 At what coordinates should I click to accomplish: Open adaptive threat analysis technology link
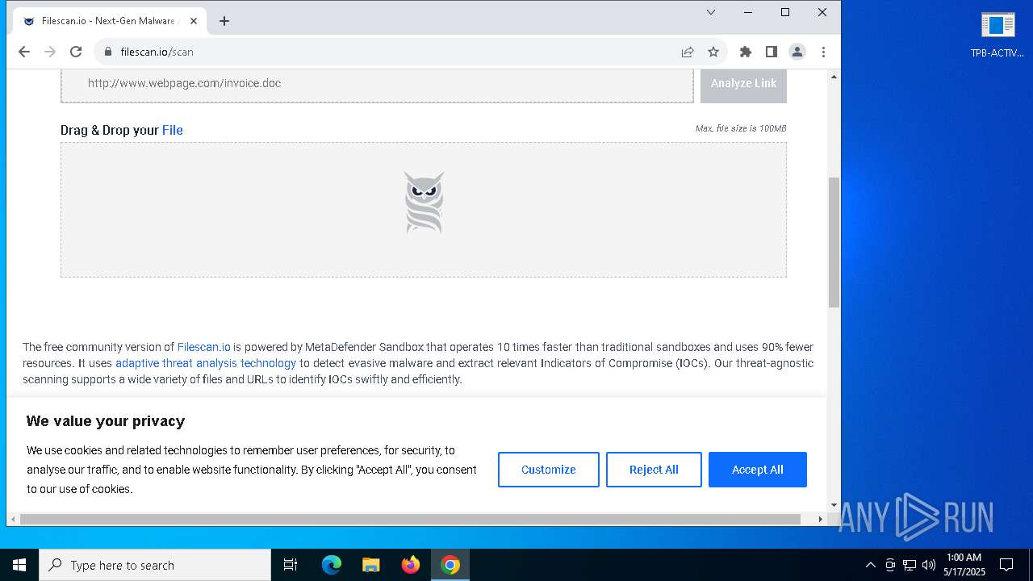pyautogui.click(x=206, y=363)
